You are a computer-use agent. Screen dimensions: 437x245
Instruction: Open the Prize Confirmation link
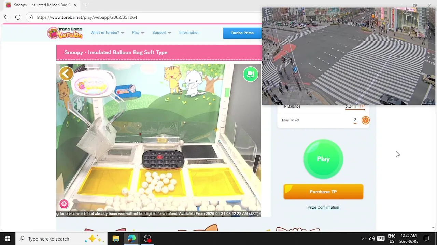click(x=323, y=207)
